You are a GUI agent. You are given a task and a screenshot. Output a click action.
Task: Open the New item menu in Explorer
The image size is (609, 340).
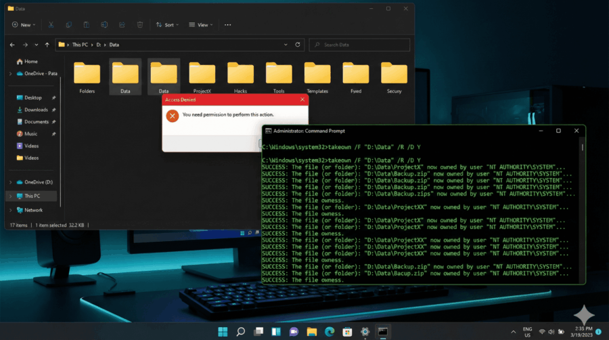pyautogui.click(x=24, y=25)
